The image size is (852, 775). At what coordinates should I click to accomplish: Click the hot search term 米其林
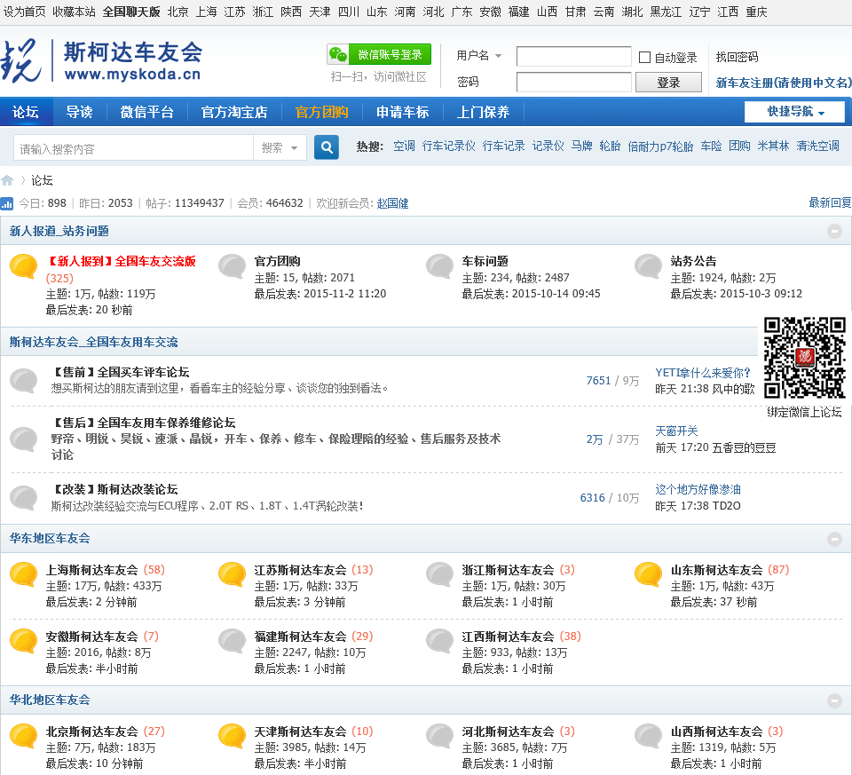[773, 146]
